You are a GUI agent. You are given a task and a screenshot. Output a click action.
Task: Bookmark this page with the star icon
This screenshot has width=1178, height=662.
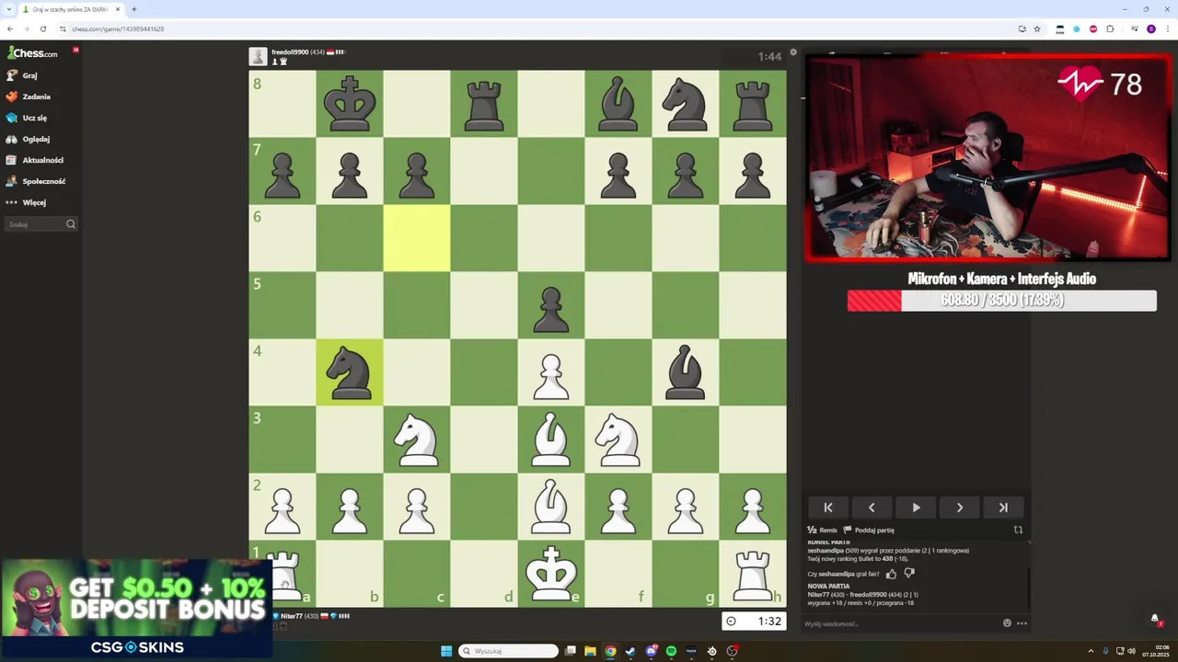[1037, 29]
